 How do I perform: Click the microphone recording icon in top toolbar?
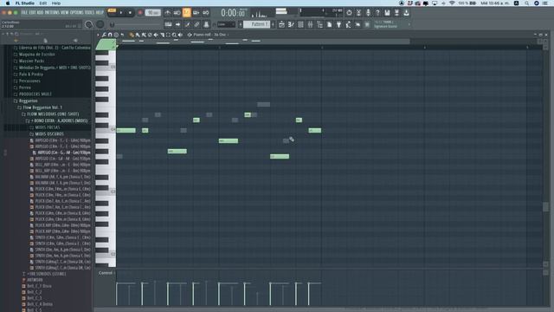pos(368,13)
